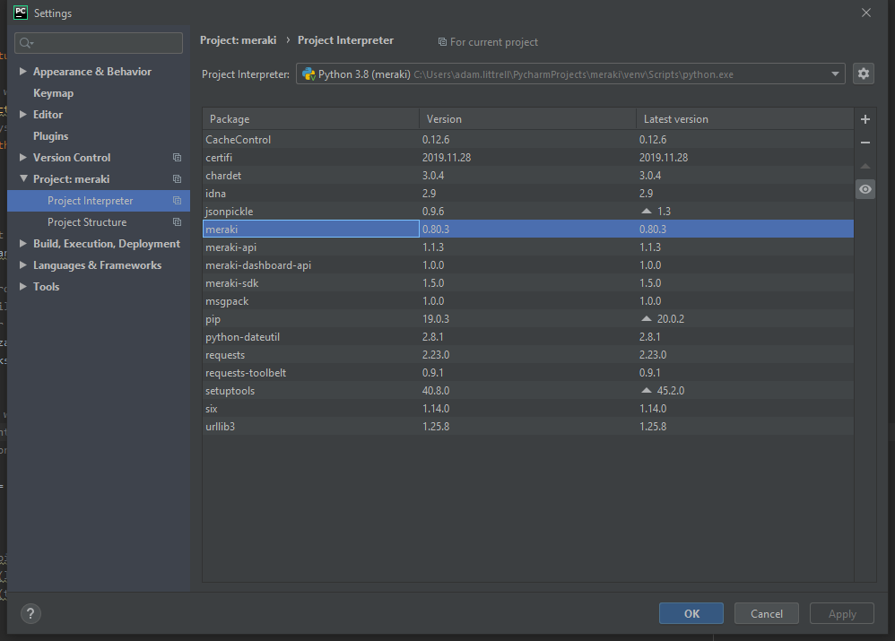Toggle showing early releases with the eye icon
Screen dimensions: 895x641
pos(865,189)
